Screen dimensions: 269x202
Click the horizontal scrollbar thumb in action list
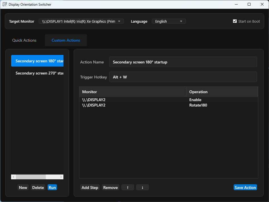pos(31,177)
